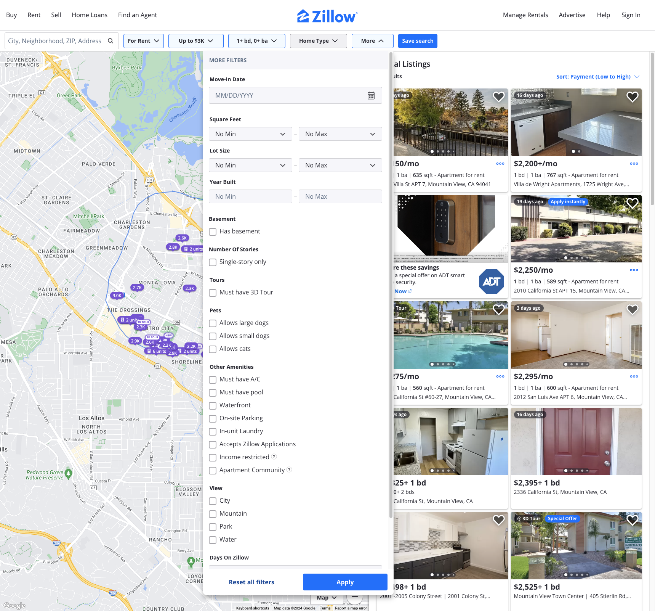Open the Home Loans menu
This screenshot has width=655, height=611.
click(x=90, y=15)
